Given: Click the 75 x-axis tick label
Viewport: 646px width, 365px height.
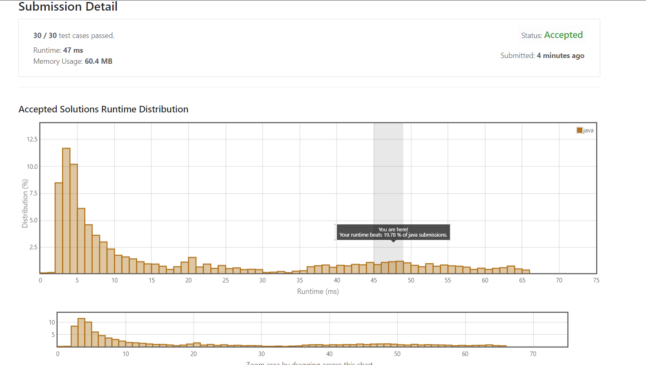Looking at the screenshot, I should click(x=596, y=280).
